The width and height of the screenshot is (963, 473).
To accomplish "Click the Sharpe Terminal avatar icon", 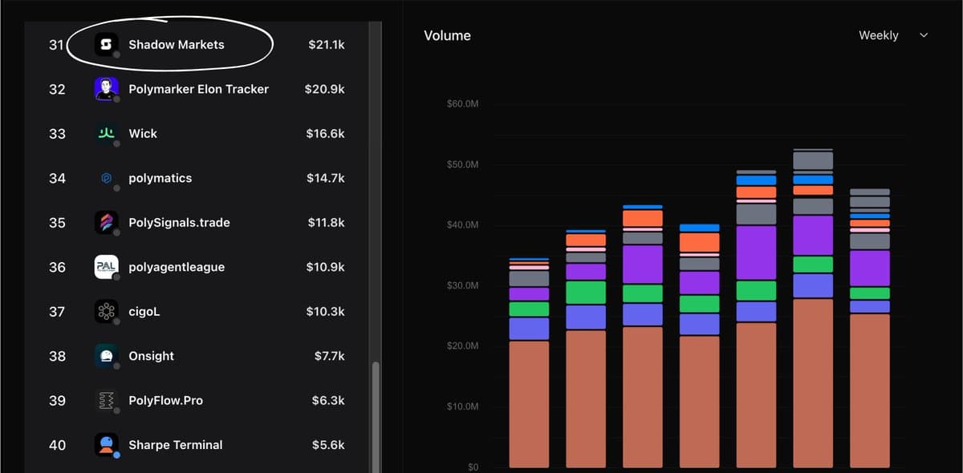I will pos(107,445).
